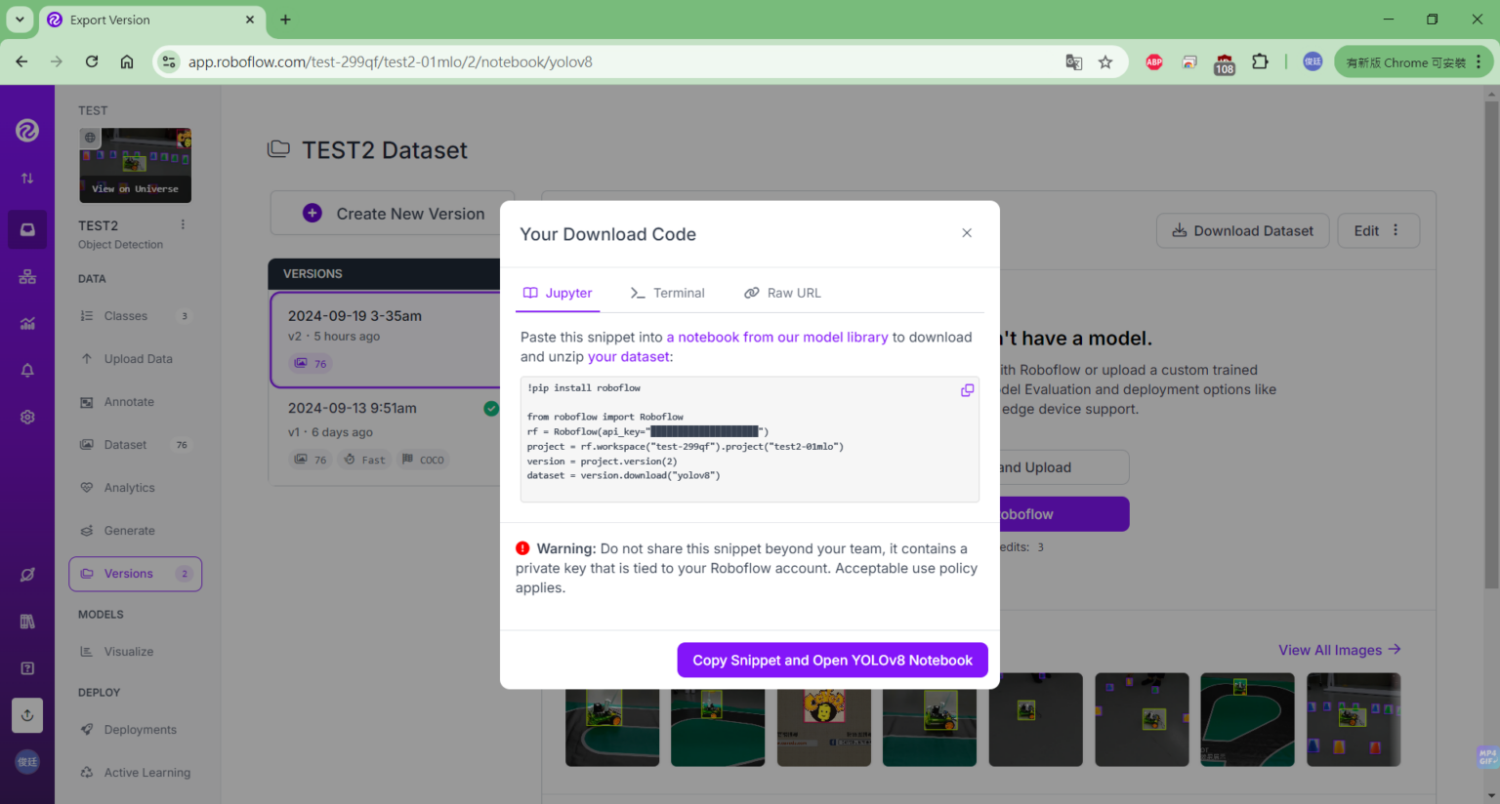Open workspace settings gear icon
The height and width of the screenshot is (804, 1500).
[27, 417]
